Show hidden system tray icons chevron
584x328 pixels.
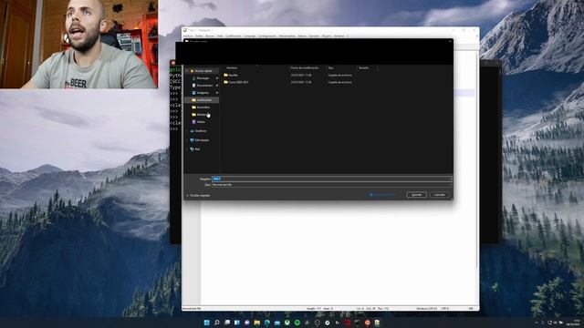click(x=537, y=323)
